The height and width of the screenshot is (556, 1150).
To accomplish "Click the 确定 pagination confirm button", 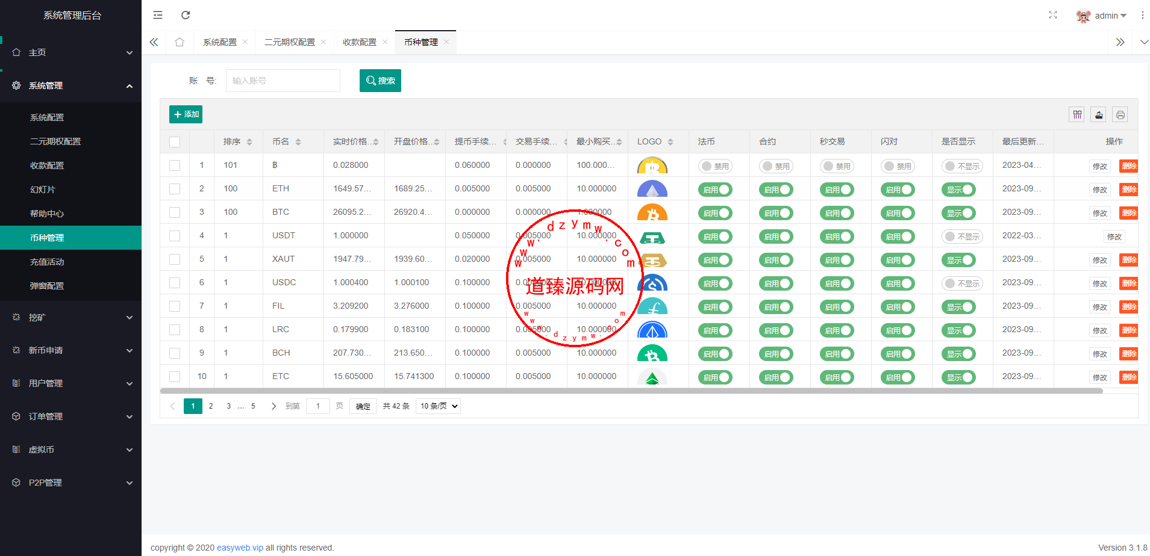I will (363, 406).
